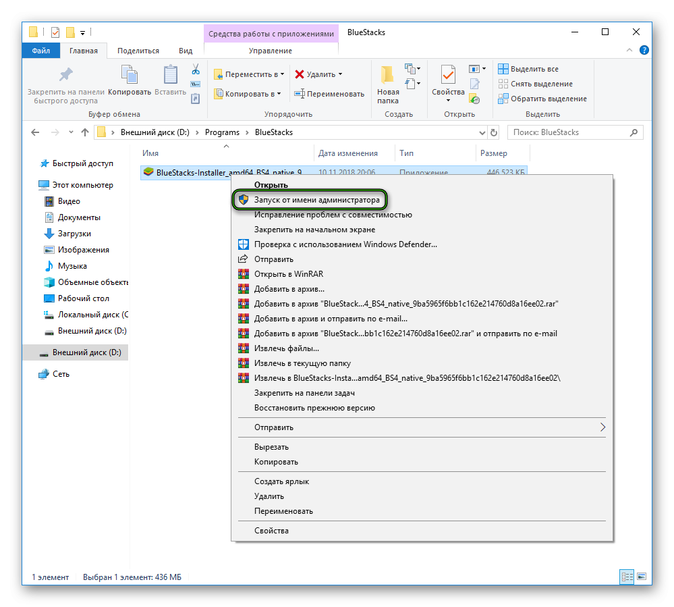Image resolution: width=674 pixels, height=607 pixels.
Task: Create a folder with Новая папка icon
Action: tap(388, 75)
